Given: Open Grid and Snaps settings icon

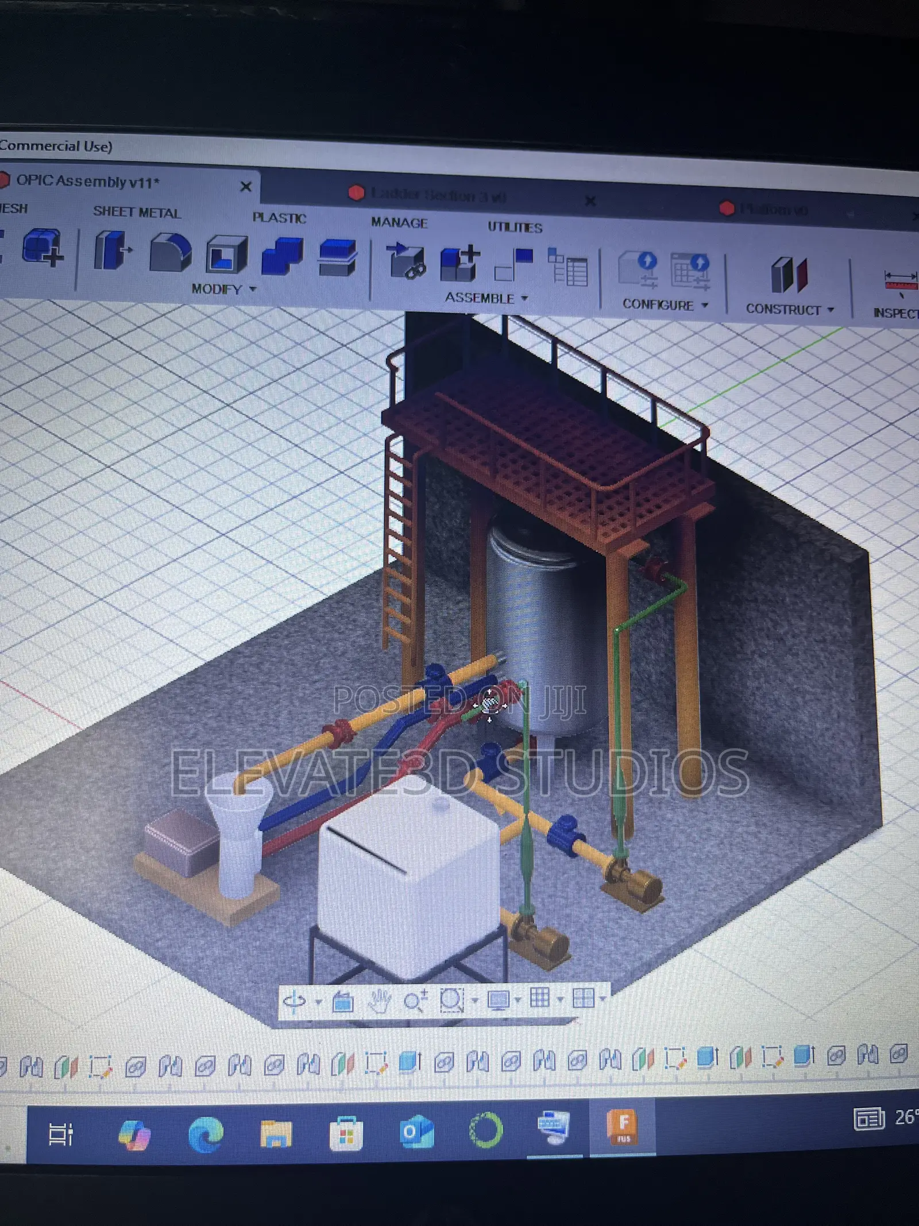Looking at the screenshot, I should 539,998.
